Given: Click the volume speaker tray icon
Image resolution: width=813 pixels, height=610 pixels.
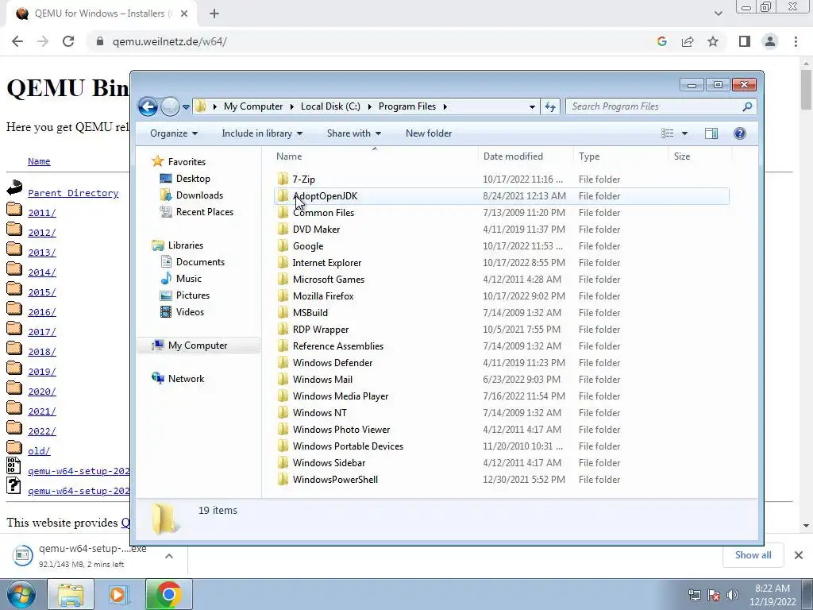Looking at the screenshot, I should click(x=733, y=595).
